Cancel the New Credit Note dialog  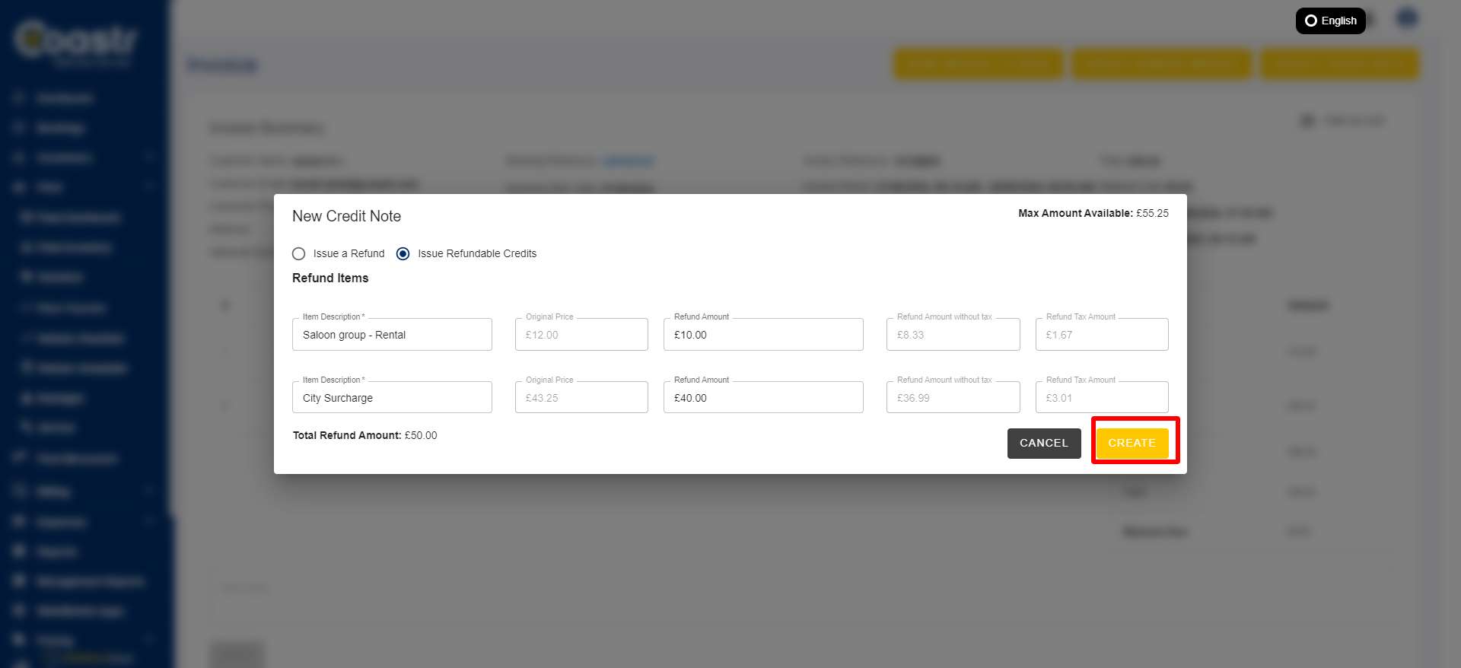tap(1044, 443)
